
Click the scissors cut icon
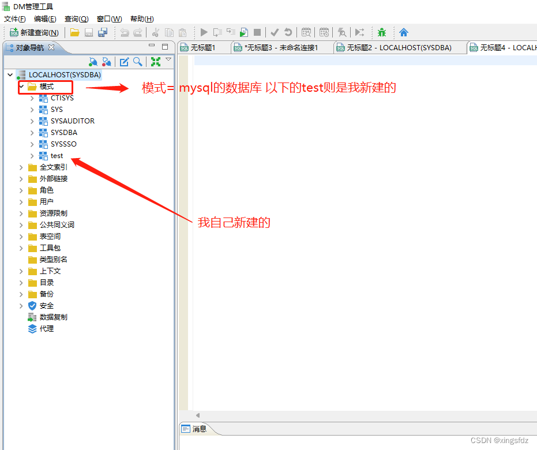coord(156,32)
